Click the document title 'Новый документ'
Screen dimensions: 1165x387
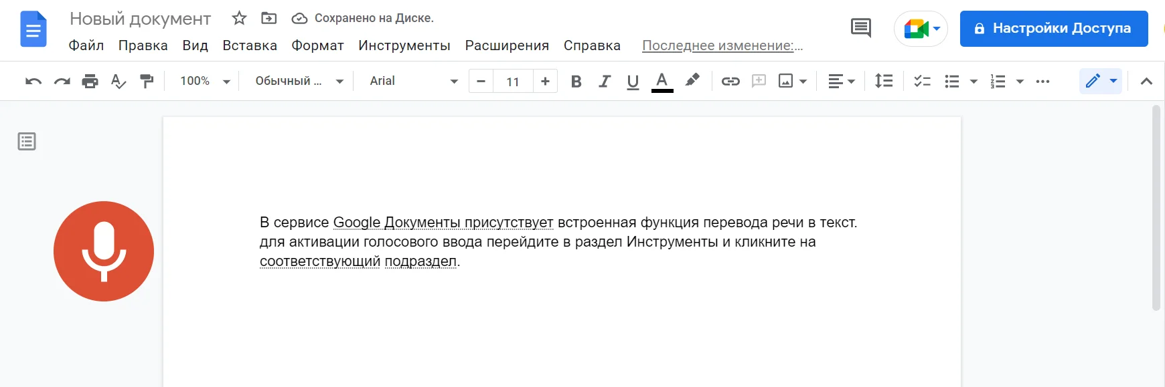pyautogui.click(x=141, y=19)
